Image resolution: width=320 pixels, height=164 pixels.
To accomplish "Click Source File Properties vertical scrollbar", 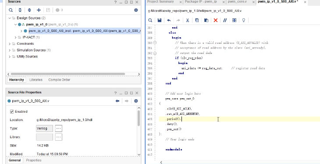I will point(139,118).
